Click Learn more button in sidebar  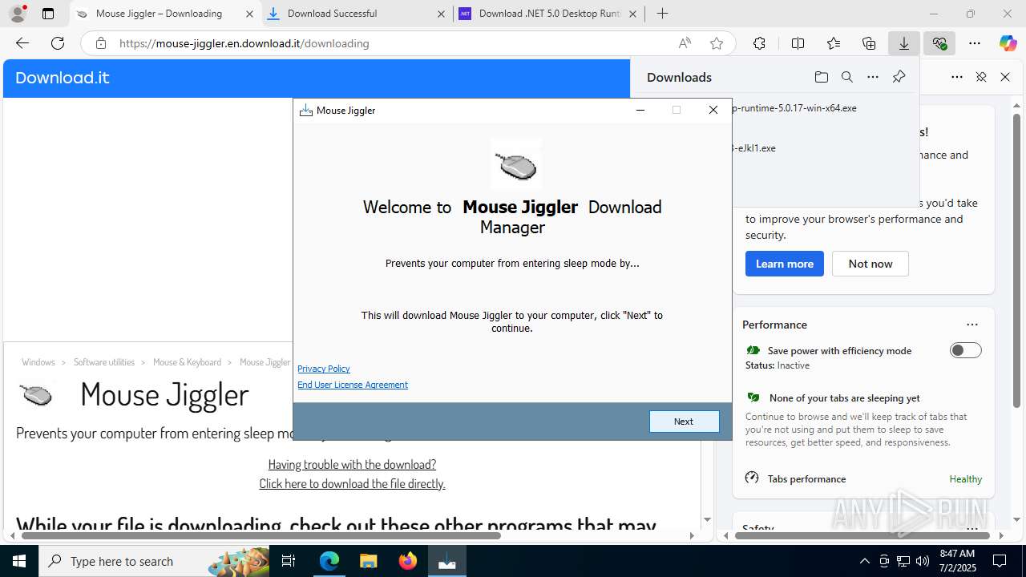point(784,264)
